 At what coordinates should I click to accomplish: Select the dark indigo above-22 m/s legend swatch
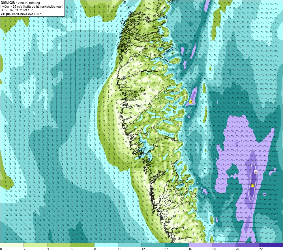pos(271,245)
